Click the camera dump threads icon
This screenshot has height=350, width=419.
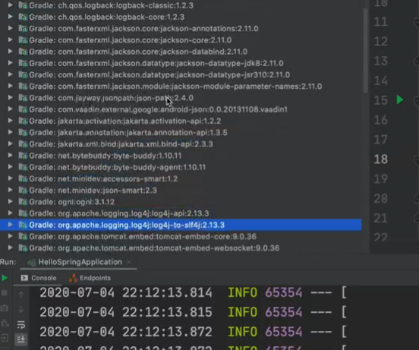[x=5, y=308]
